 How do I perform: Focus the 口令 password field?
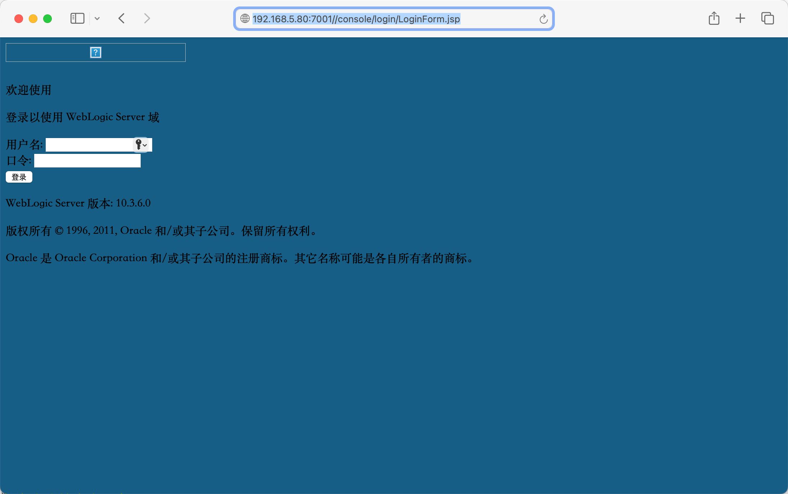point(87,161)
